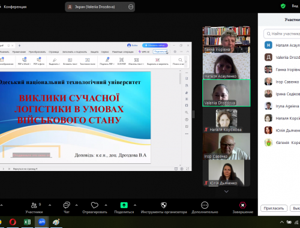The width and height of the screenshot is (300, 228).
Task: Click Вырезать и закрепить tool in shared window
Action: point(158,61)
